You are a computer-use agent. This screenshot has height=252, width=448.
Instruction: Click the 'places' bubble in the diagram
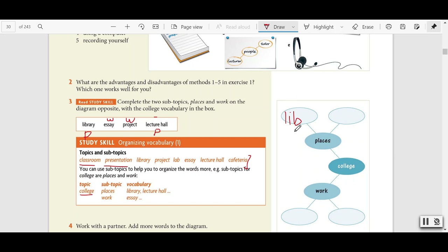coord(323,141)
